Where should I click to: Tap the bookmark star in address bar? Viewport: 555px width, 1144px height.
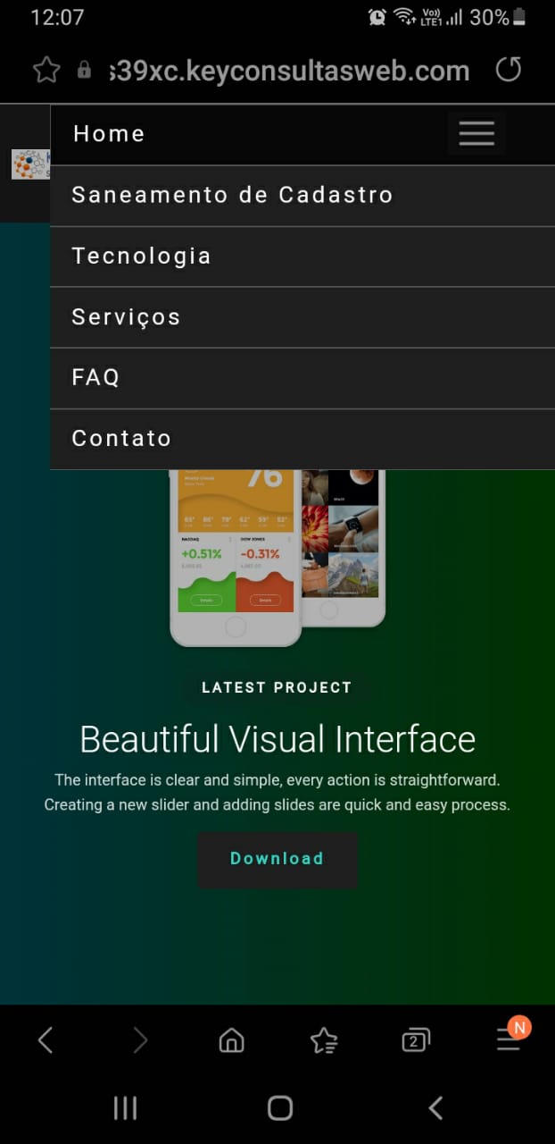46,71
